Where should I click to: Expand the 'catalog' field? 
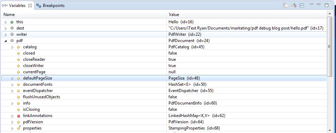click(x=13, y=47)
